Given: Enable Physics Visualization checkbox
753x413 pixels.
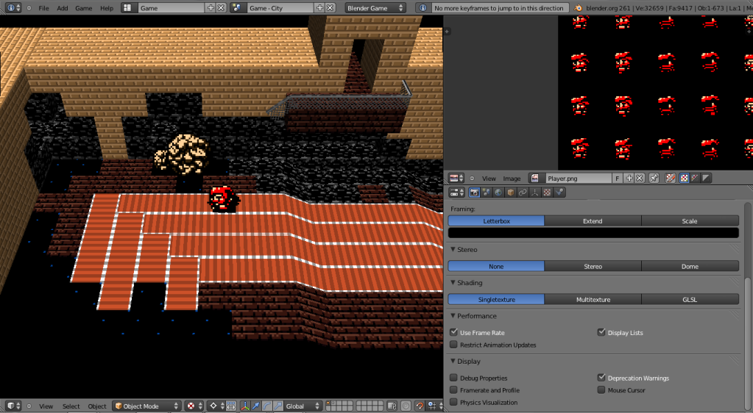Looking at the screenshot, I should coord(453,402).
